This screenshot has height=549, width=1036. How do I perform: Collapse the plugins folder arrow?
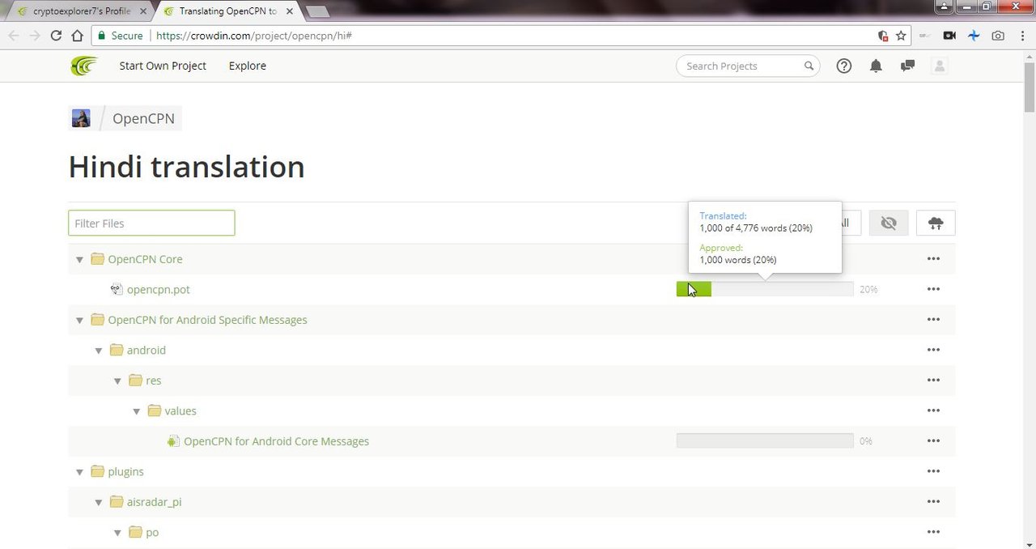(x=79, y=472)
